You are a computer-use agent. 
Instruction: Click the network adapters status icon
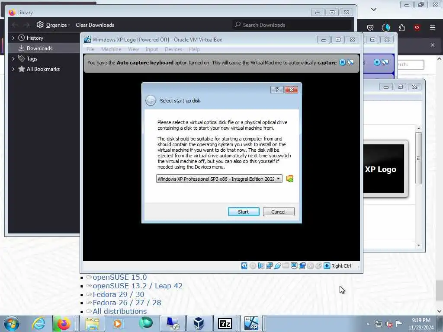pyautogui.click(x=269, y=266)
